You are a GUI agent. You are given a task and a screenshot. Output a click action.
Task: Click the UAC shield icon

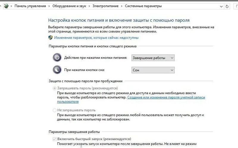[50, 38]
